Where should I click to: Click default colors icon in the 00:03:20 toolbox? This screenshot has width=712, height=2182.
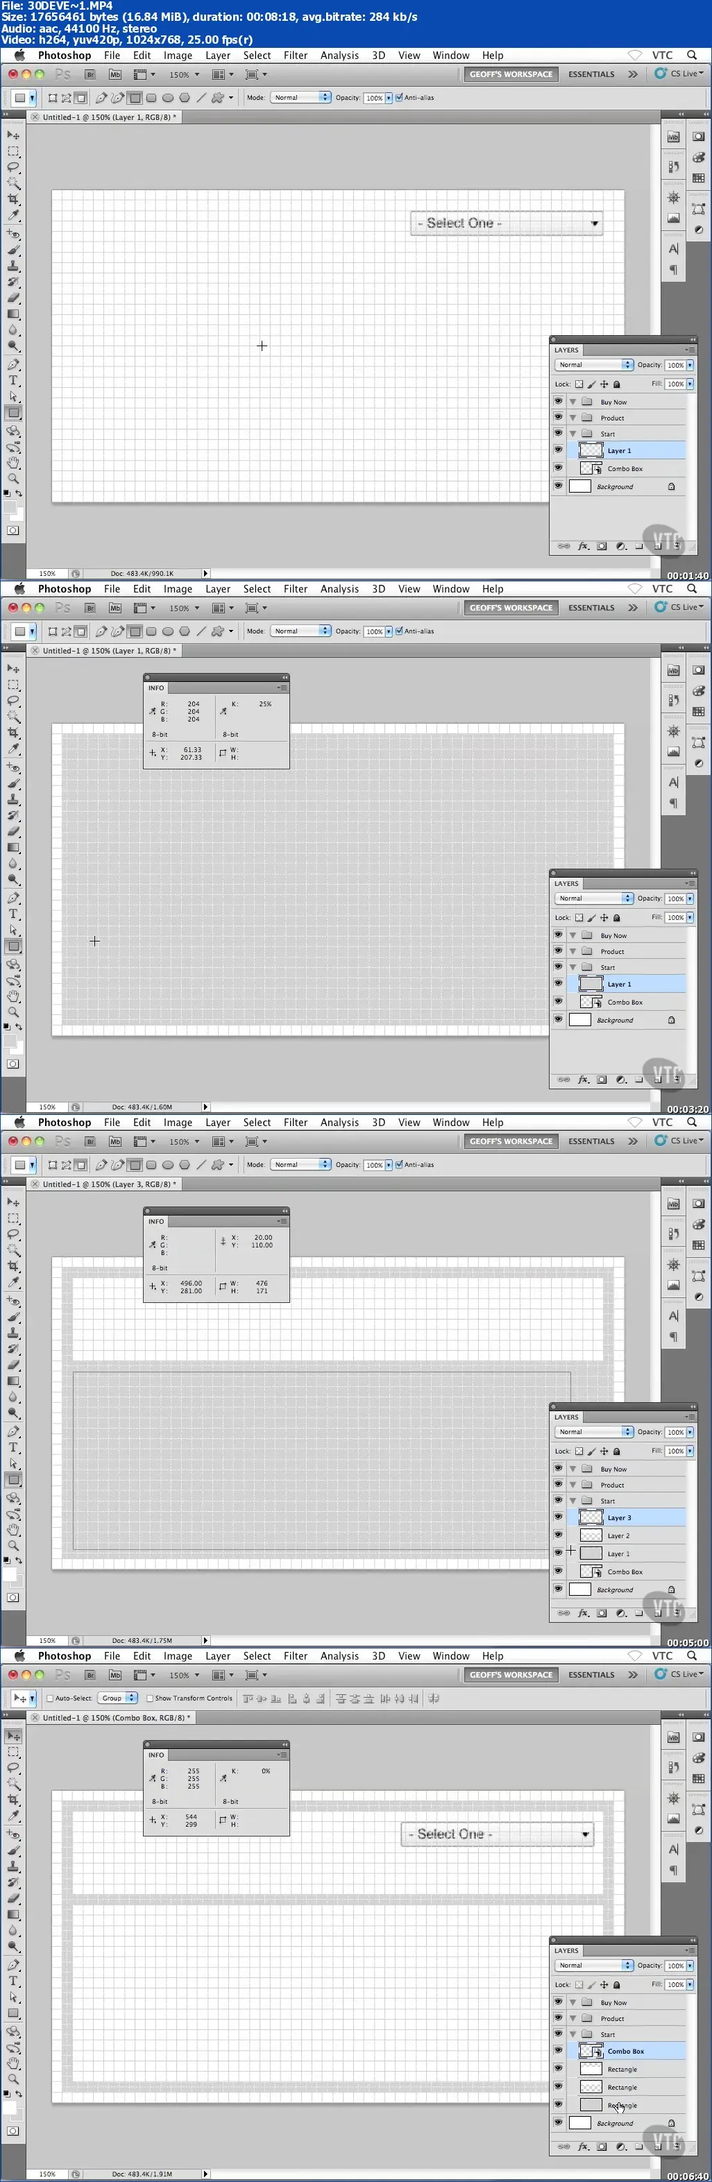click(x=8, y=1025)
